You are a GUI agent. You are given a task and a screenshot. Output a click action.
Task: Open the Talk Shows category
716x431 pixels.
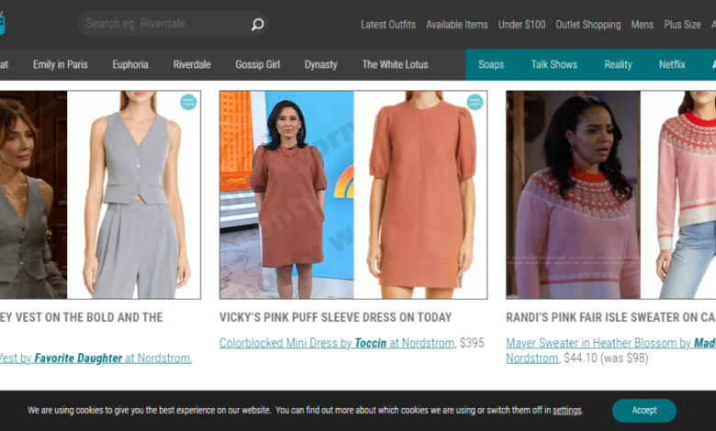(x=554, y=65)
